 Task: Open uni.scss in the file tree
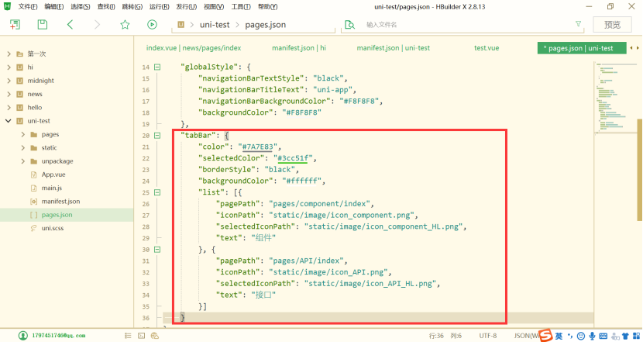[53, 228]
